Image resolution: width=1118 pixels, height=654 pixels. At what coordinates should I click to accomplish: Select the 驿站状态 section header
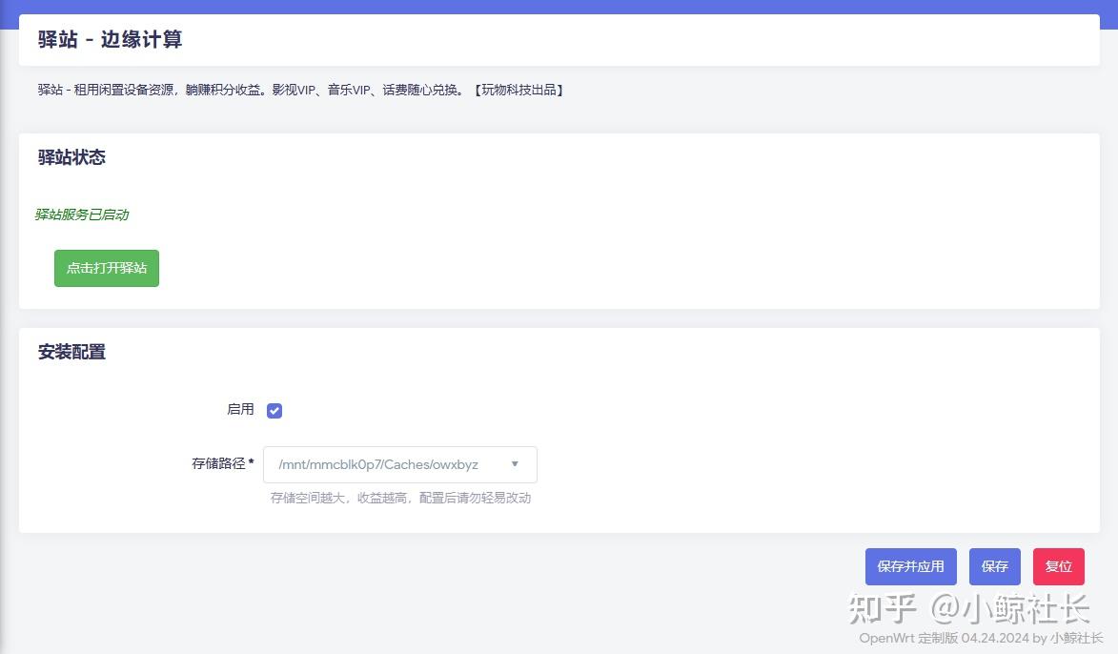tap(71, 157)
